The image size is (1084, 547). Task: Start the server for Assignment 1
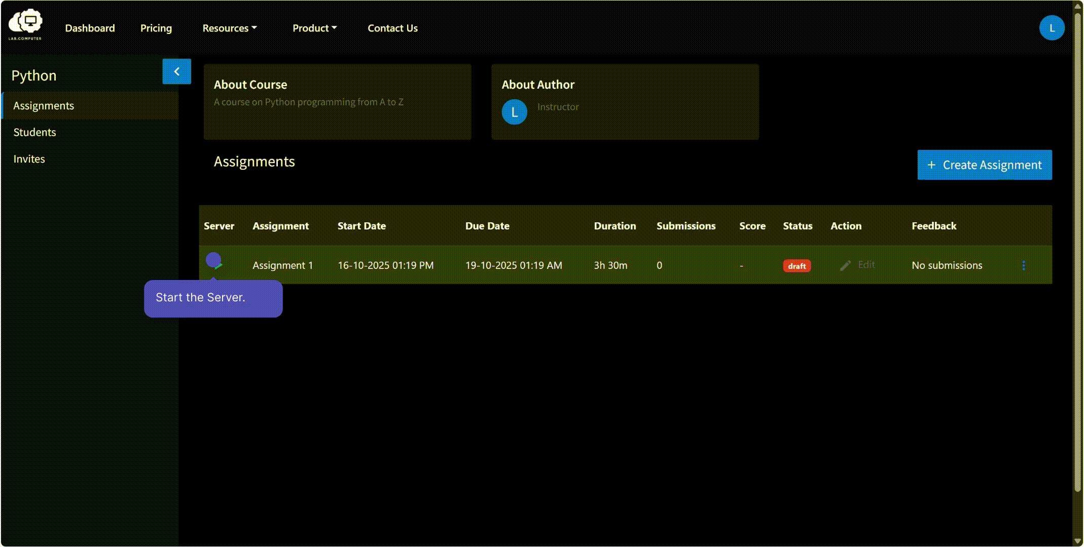pos(213,261)
